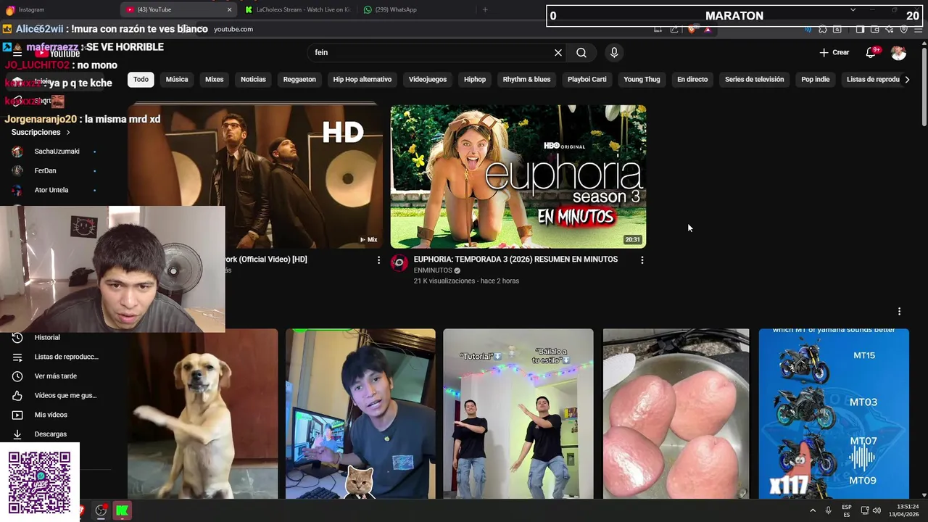Open Brave Rewards triangle icon
The image size is (928, 522).
coord(708,29)
